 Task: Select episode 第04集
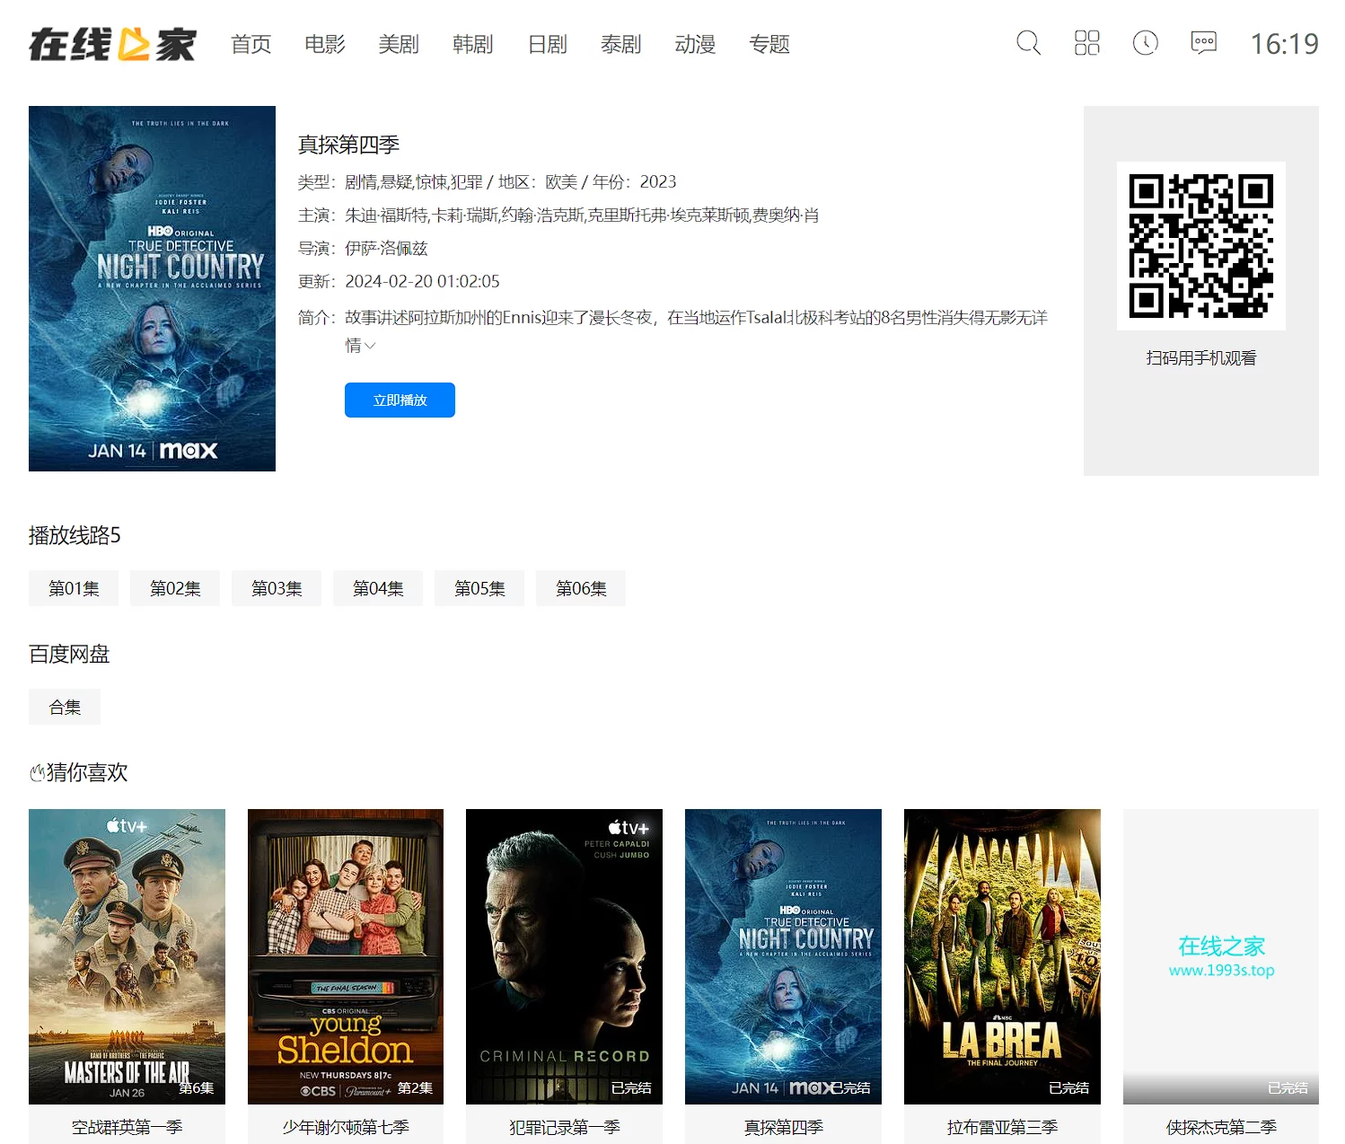pos(378,588)
